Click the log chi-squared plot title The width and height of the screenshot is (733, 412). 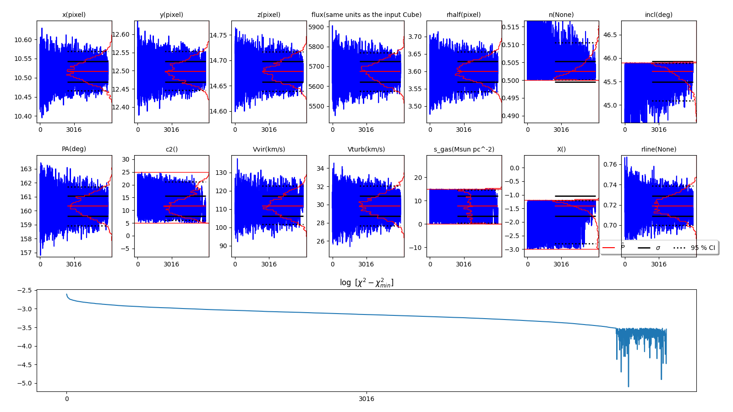point(366,283)
